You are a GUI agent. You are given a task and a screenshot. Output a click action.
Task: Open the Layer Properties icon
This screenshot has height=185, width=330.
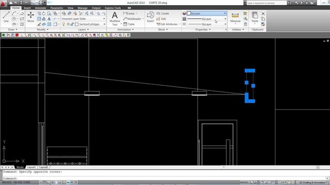pyautogui.click(x=64, y=13)
